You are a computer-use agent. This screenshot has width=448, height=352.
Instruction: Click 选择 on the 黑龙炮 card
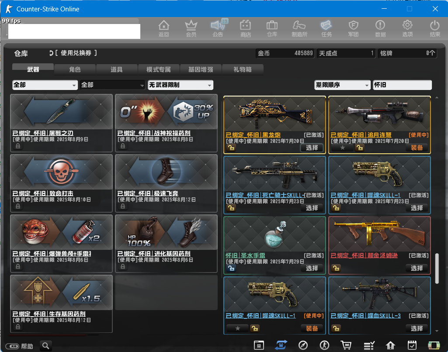coord(312,148)
